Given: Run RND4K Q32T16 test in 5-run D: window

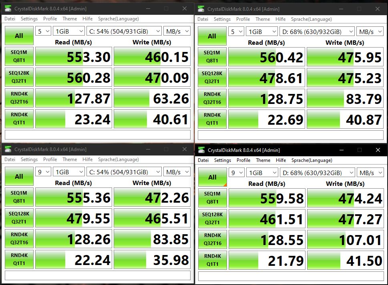Looking at the screenshot, I should [x=212, y=98].
